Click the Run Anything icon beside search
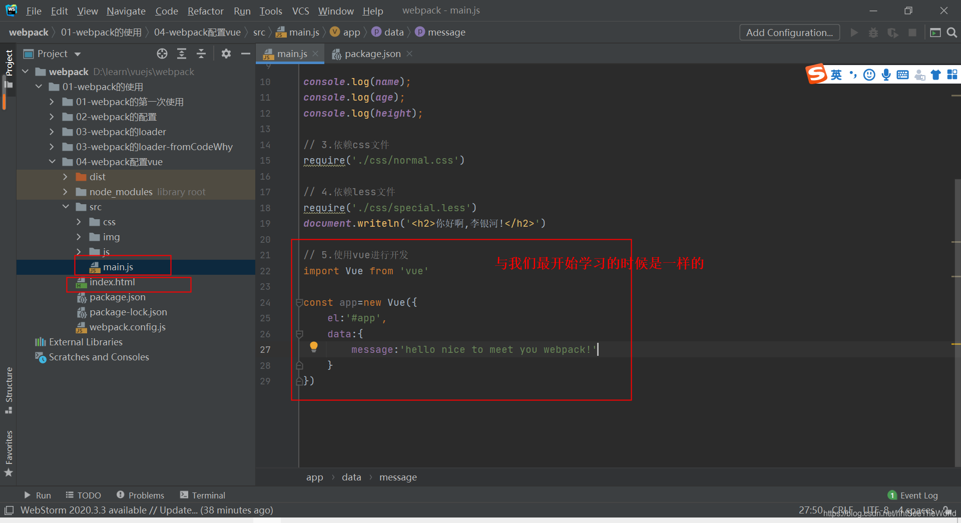 click(x=935, y=33)
